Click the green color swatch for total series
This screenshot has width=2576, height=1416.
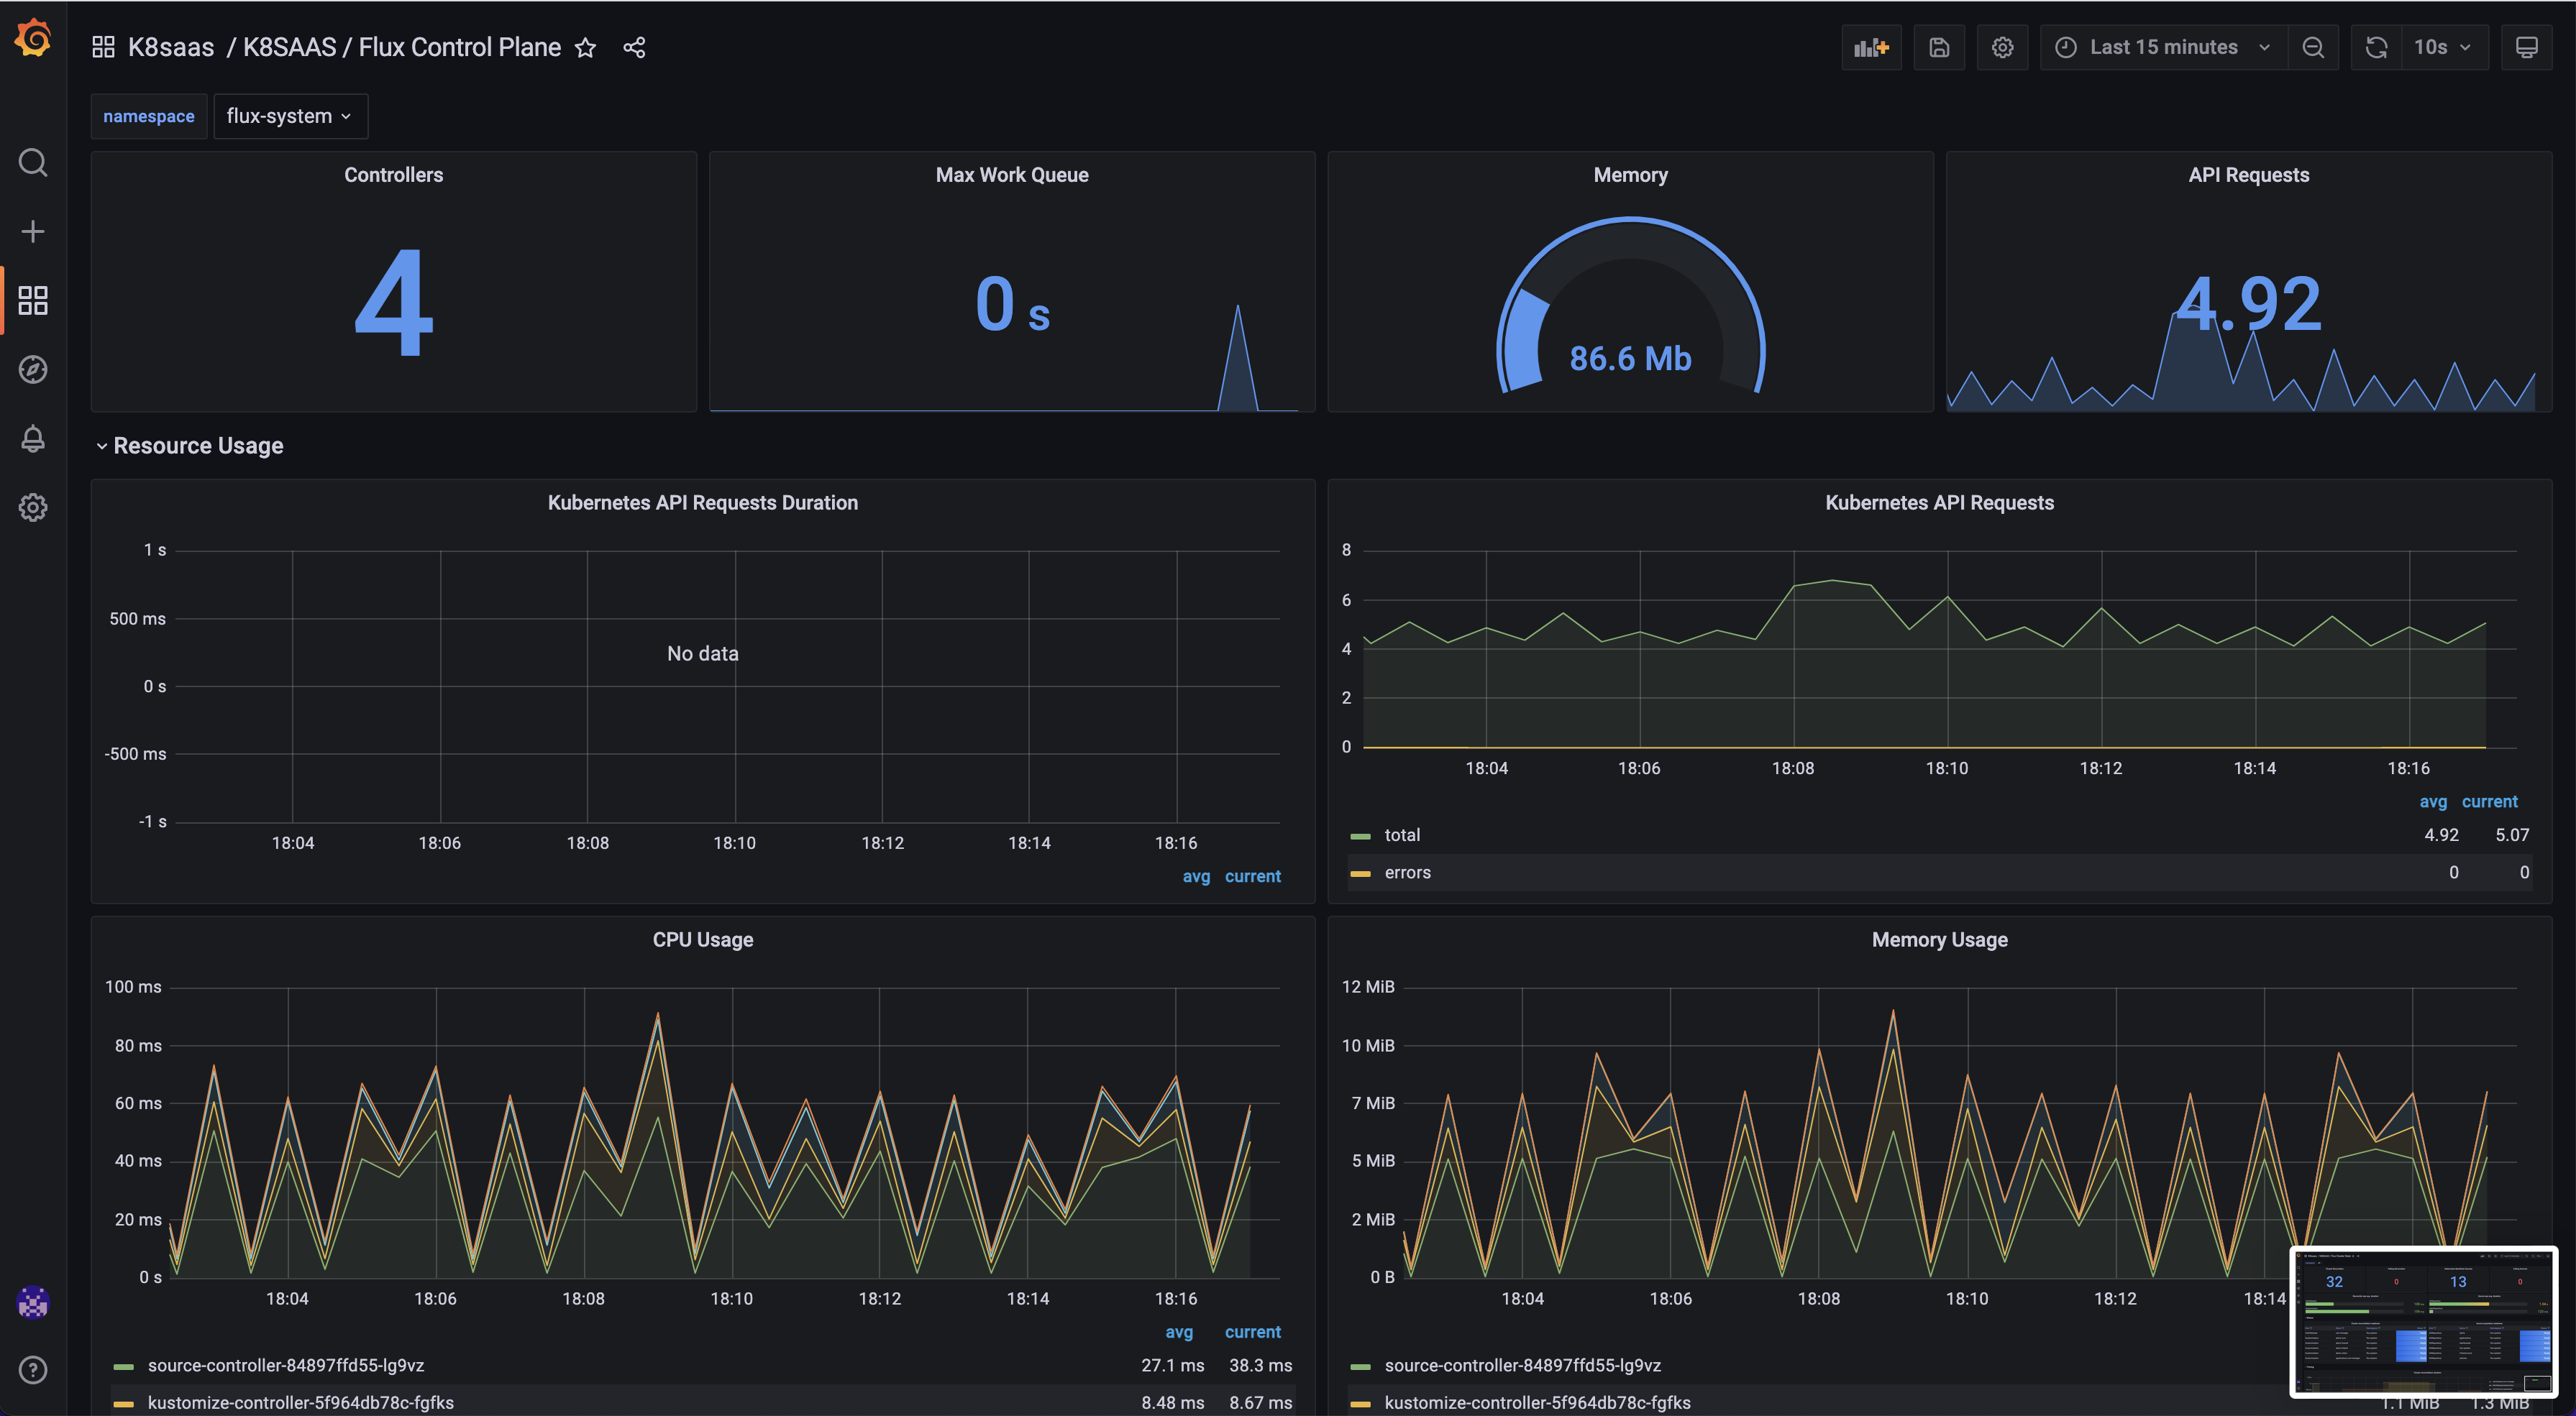[x=1360, y=837]
